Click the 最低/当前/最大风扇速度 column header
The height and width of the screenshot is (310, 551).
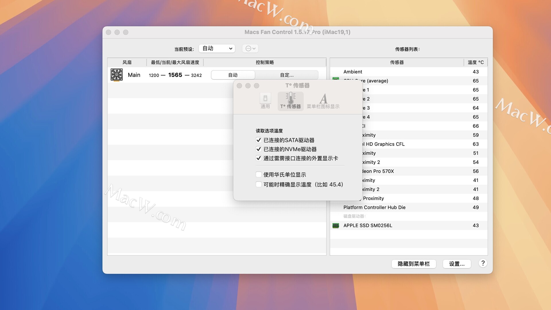(175, 62)
